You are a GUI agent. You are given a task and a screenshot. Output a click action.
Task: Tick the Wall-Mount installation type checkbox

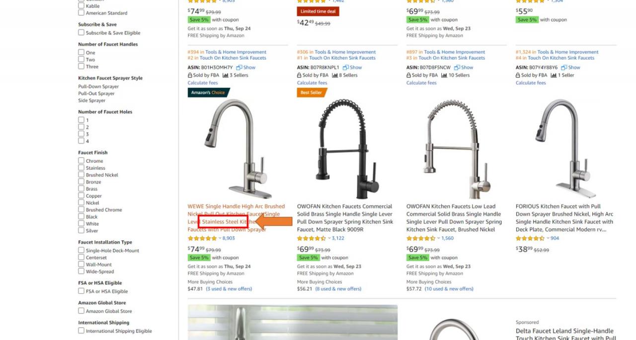tap(81, 265)
